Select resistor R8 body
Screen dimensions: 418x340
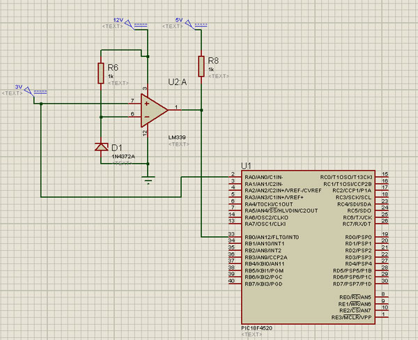point(201,66)
